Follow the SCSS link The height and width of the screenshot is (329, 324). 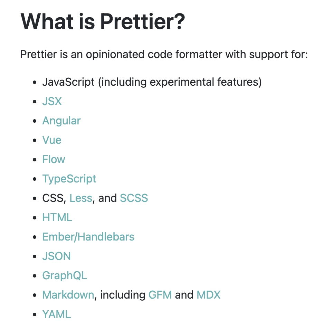134,198
